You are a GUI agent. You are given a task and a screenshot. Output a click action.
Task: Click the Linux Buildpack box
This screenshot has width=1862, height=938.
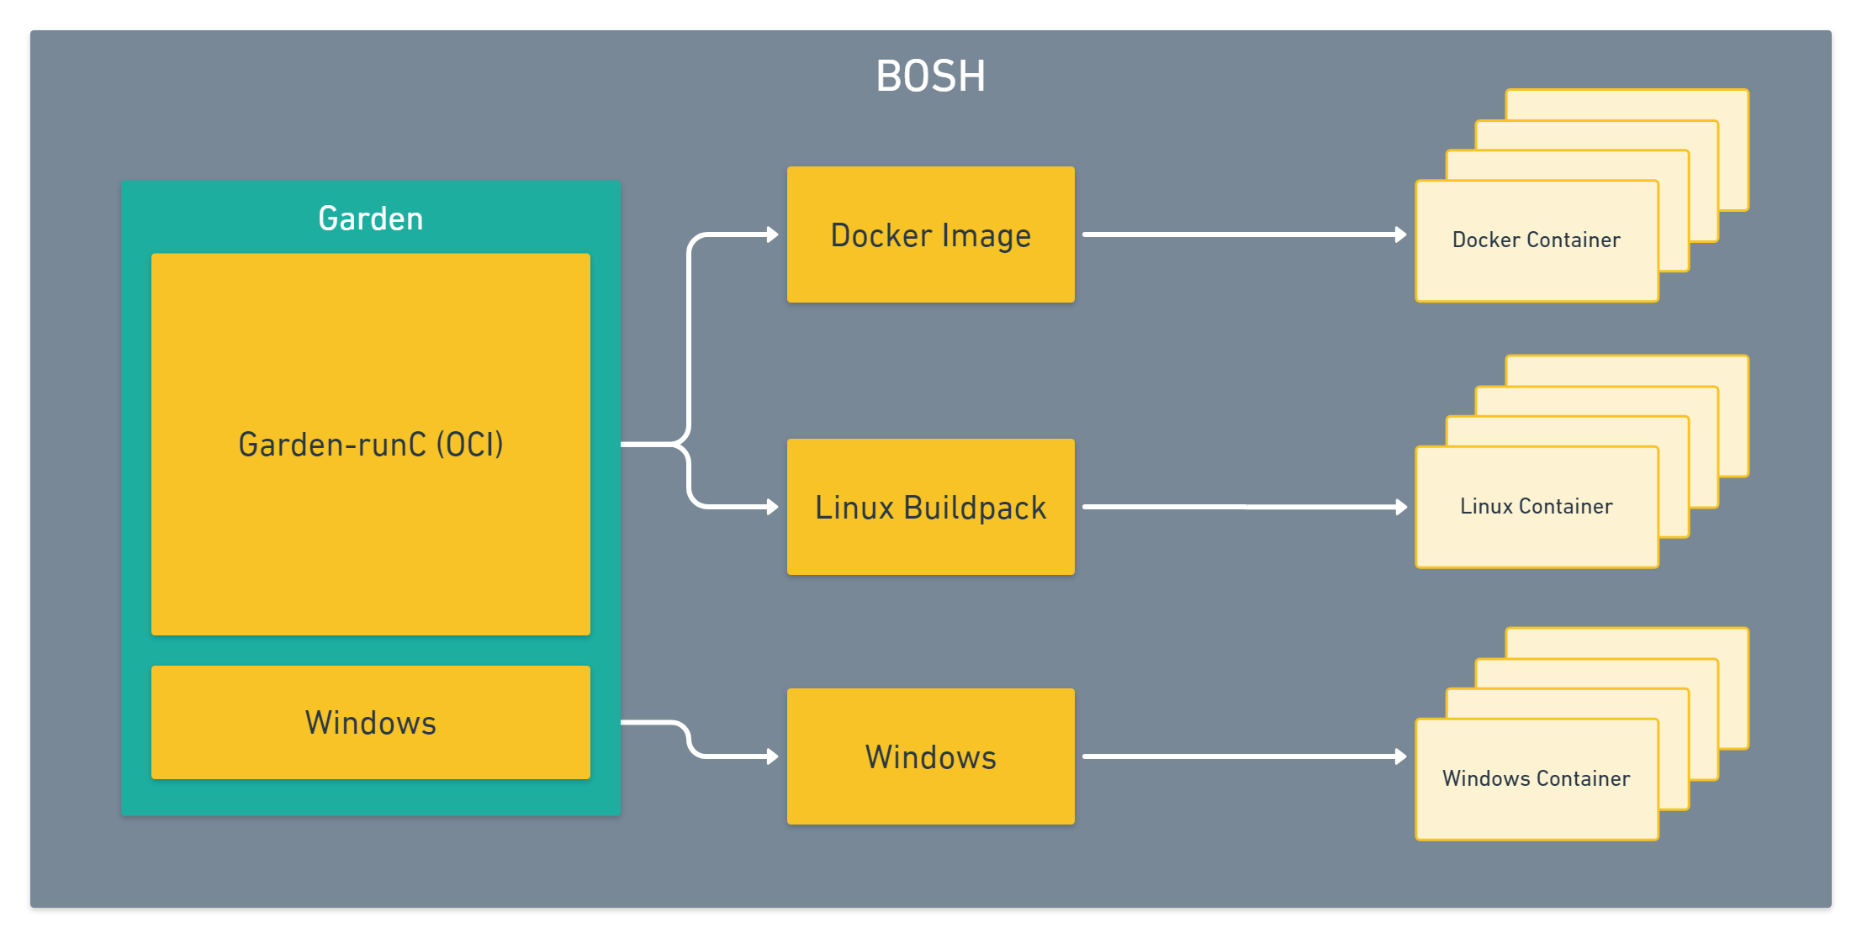pyautogui.click(x=930, y=507)
